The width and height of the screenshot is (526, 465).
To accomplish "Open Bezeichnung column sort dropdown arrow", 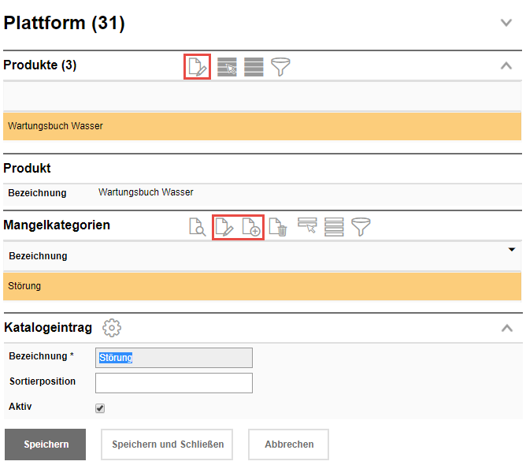I will coord(512,250).
